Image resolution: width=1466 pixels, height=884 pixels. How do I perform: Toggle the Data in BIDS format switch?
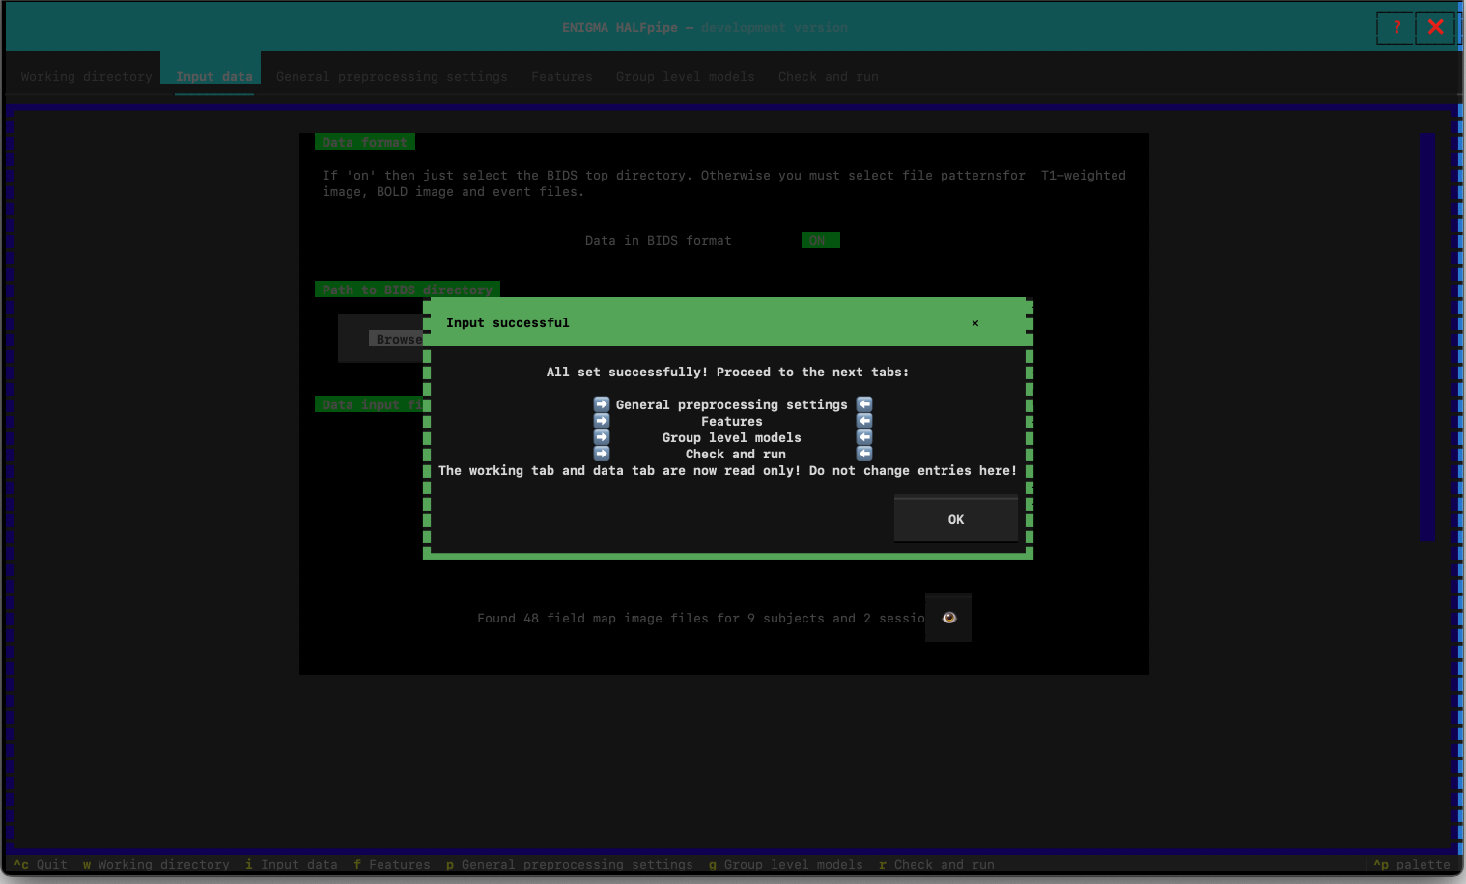click(820, 240)
